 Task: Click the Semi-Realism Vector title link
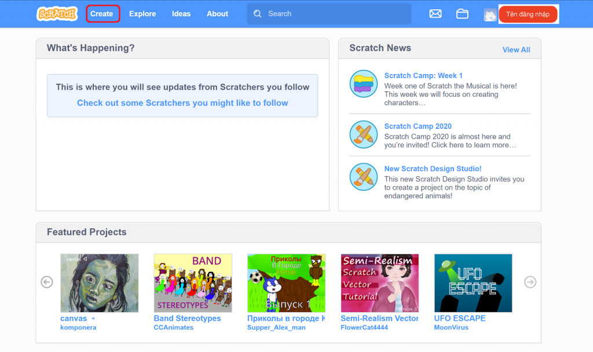(x=379, y=318)
